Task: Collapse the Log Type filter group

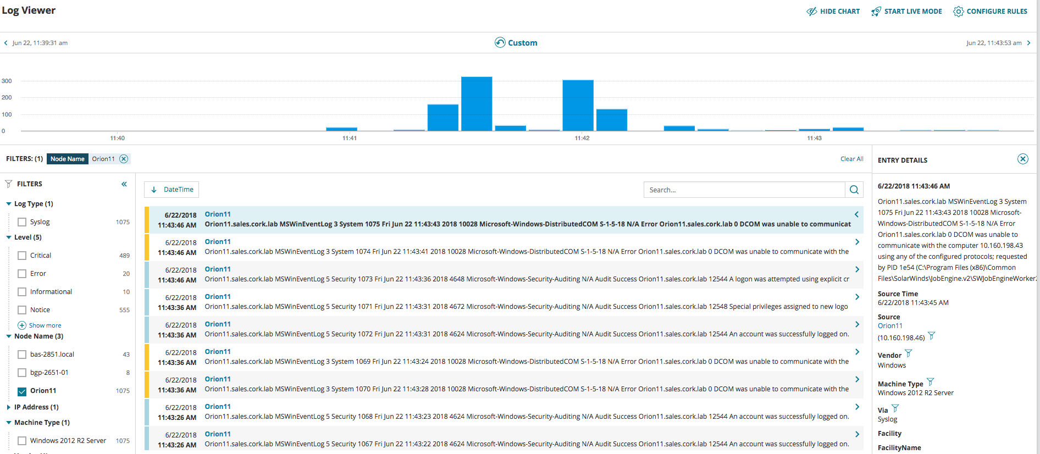Action: (9, 204)
